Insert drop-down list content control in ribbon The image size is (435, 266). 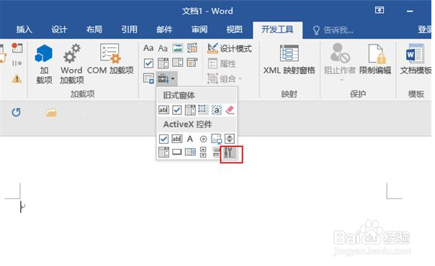point(178,63)
